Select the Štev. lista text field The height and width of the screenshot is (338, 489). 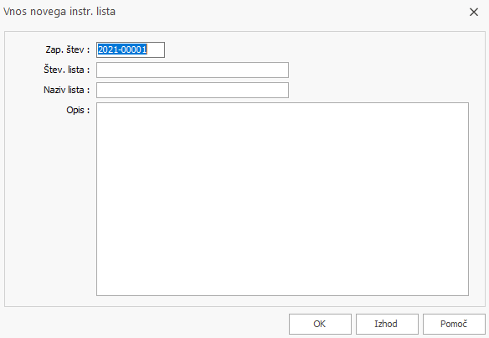click(193, 70)
